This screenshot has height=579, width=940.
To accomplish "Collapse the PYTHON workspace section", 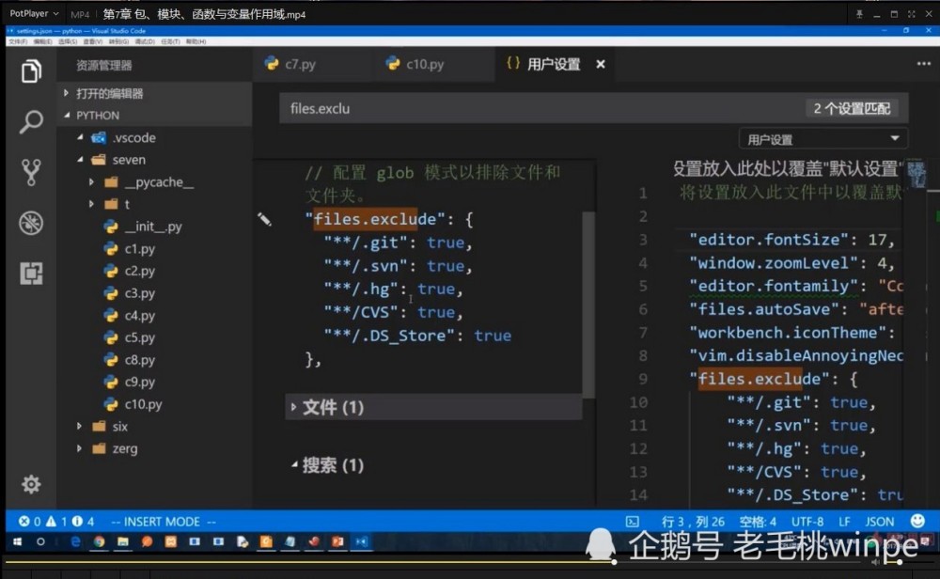I will [66, 115].
